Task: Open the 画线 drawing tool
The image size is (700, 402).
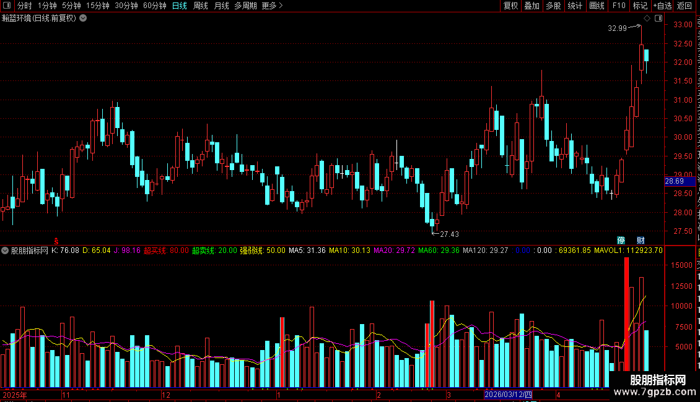Action: tap(597, 6)
